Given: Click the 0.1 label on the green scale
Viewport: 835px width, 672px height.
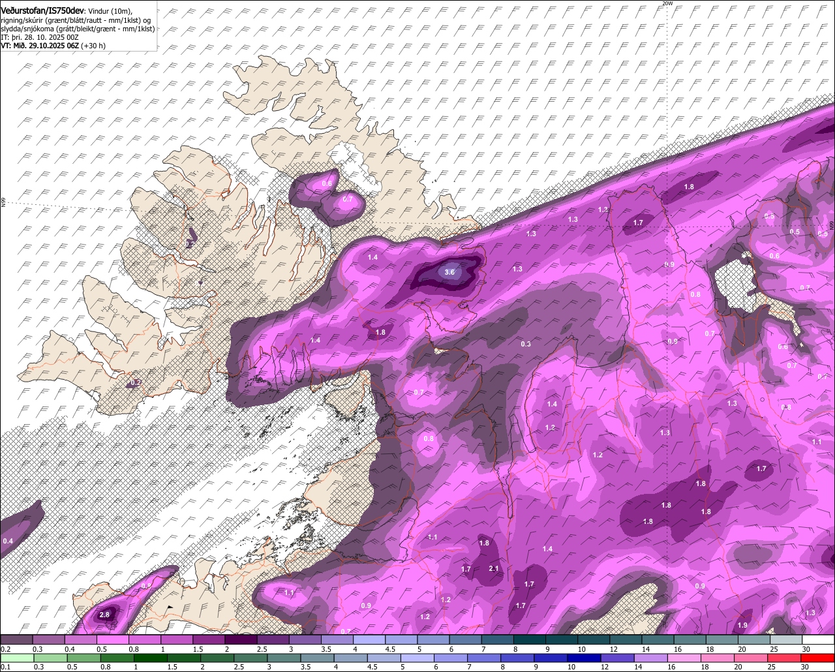Looking at the screenshot, I should point(6,667).
